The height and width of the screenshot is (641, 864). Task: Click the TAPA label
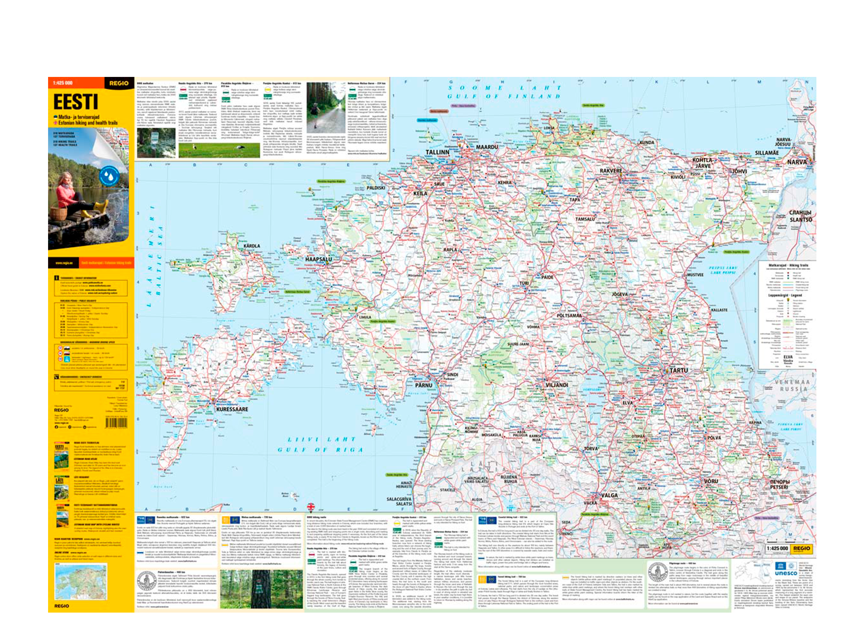point(575,200)
